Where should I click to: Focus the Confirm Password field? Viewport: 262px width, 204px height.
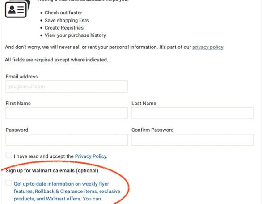(193, 139)
